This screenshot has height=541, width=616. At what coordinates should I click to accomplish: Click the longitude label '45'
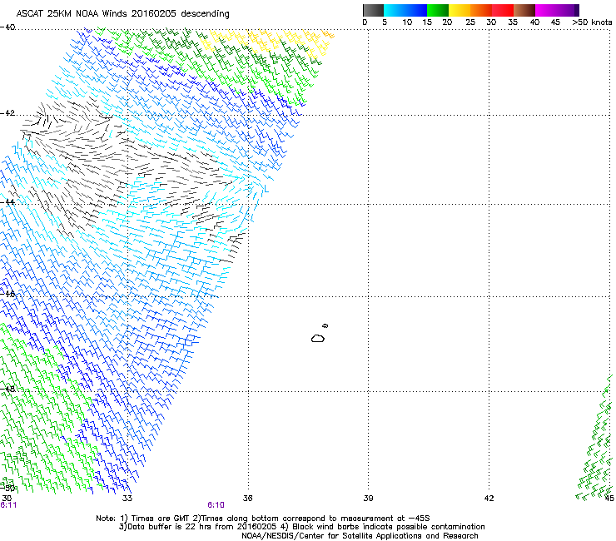[609, 499]
